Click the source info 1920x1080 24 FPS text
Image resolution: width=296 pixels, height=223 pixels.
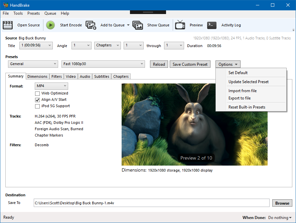(242, 38)
